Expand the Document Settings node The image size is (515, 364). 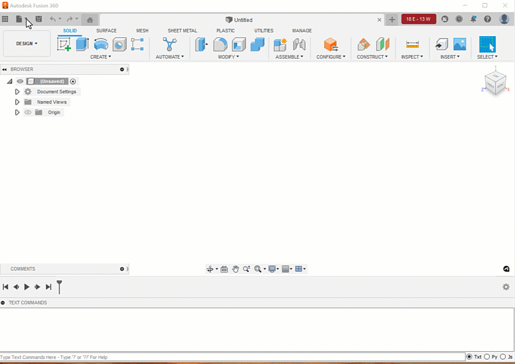tap(17, 91)
